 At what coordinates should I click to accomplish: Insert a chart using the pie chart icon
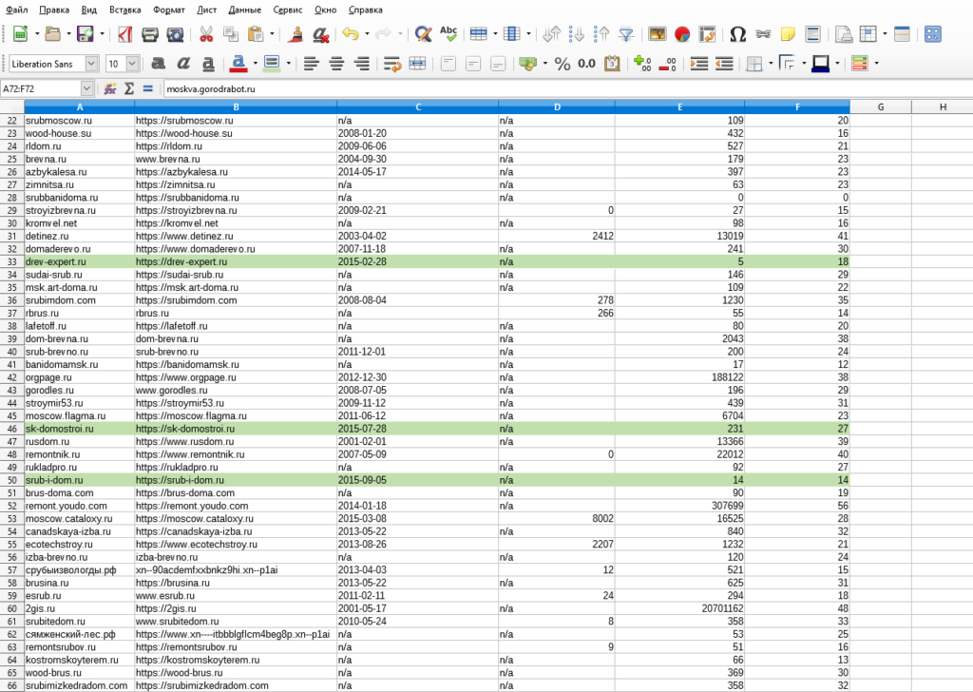coord(681,34)
